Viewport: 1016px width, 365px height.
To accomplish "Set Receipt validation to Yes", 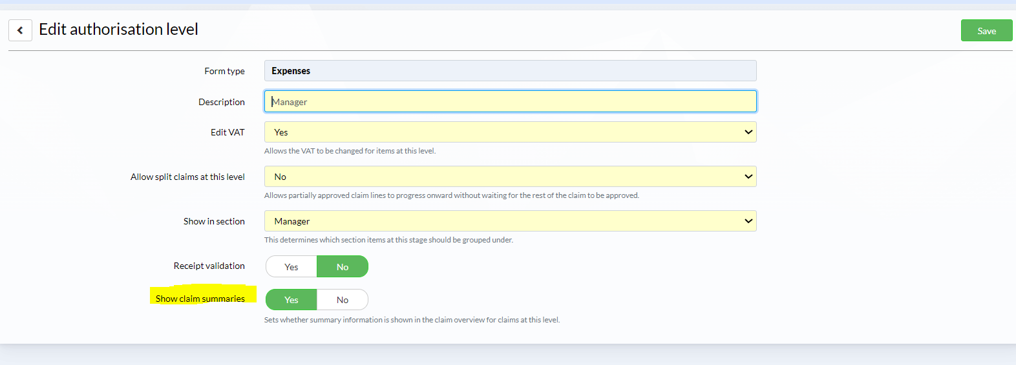I will pyautogui.click(x=291, y=266).
